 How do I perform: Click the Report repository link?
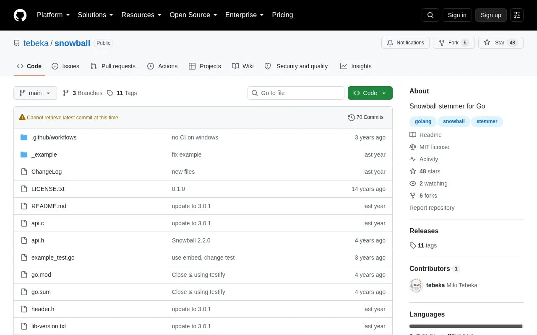coord(432,208)
